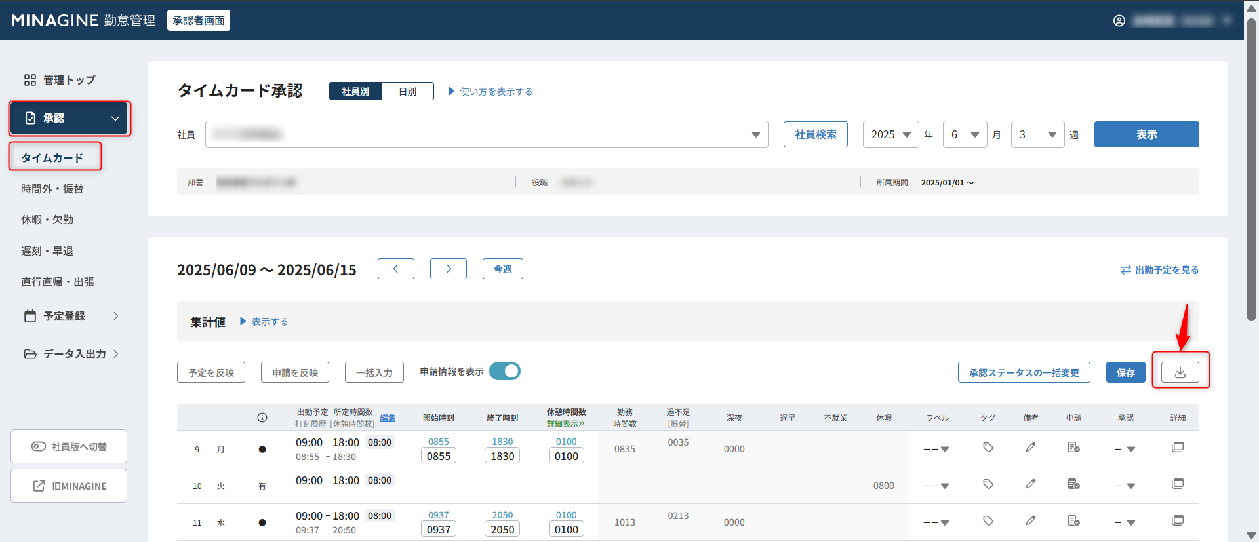Viewport: 1259px width, 542px height.
Task: Click the MINAGINE 勤怠管理 logo
Action: (x=83, y=20)
